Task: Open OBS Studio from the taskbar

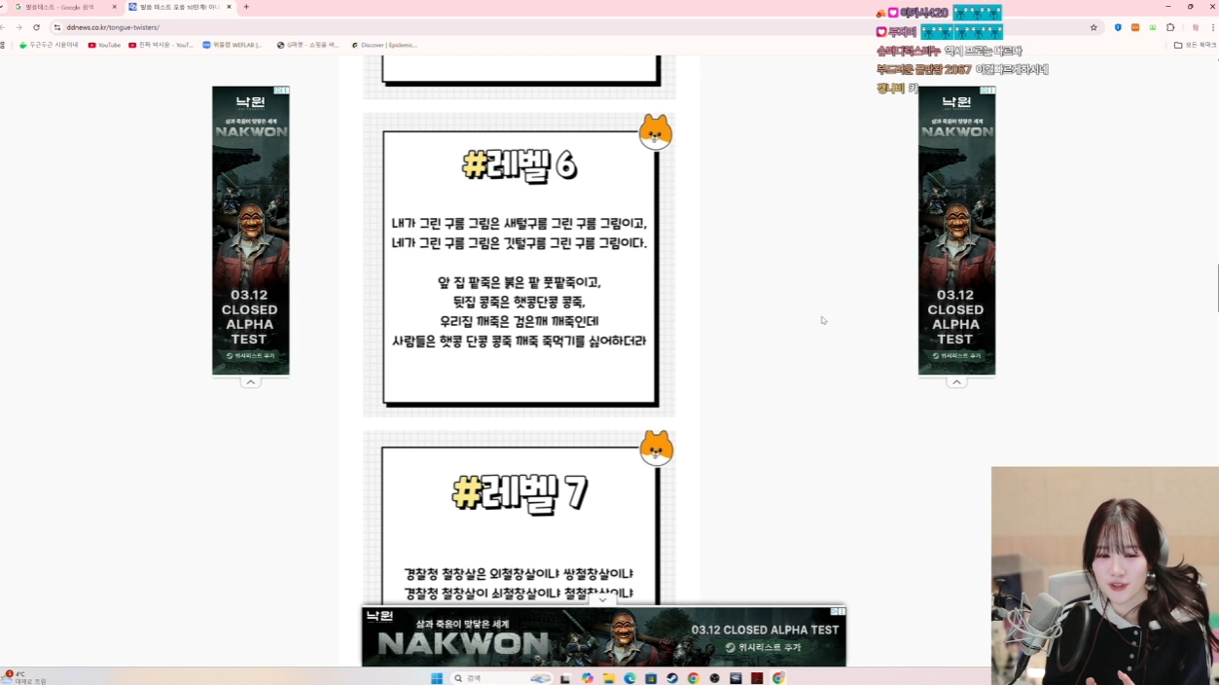Action: [715, 678]
